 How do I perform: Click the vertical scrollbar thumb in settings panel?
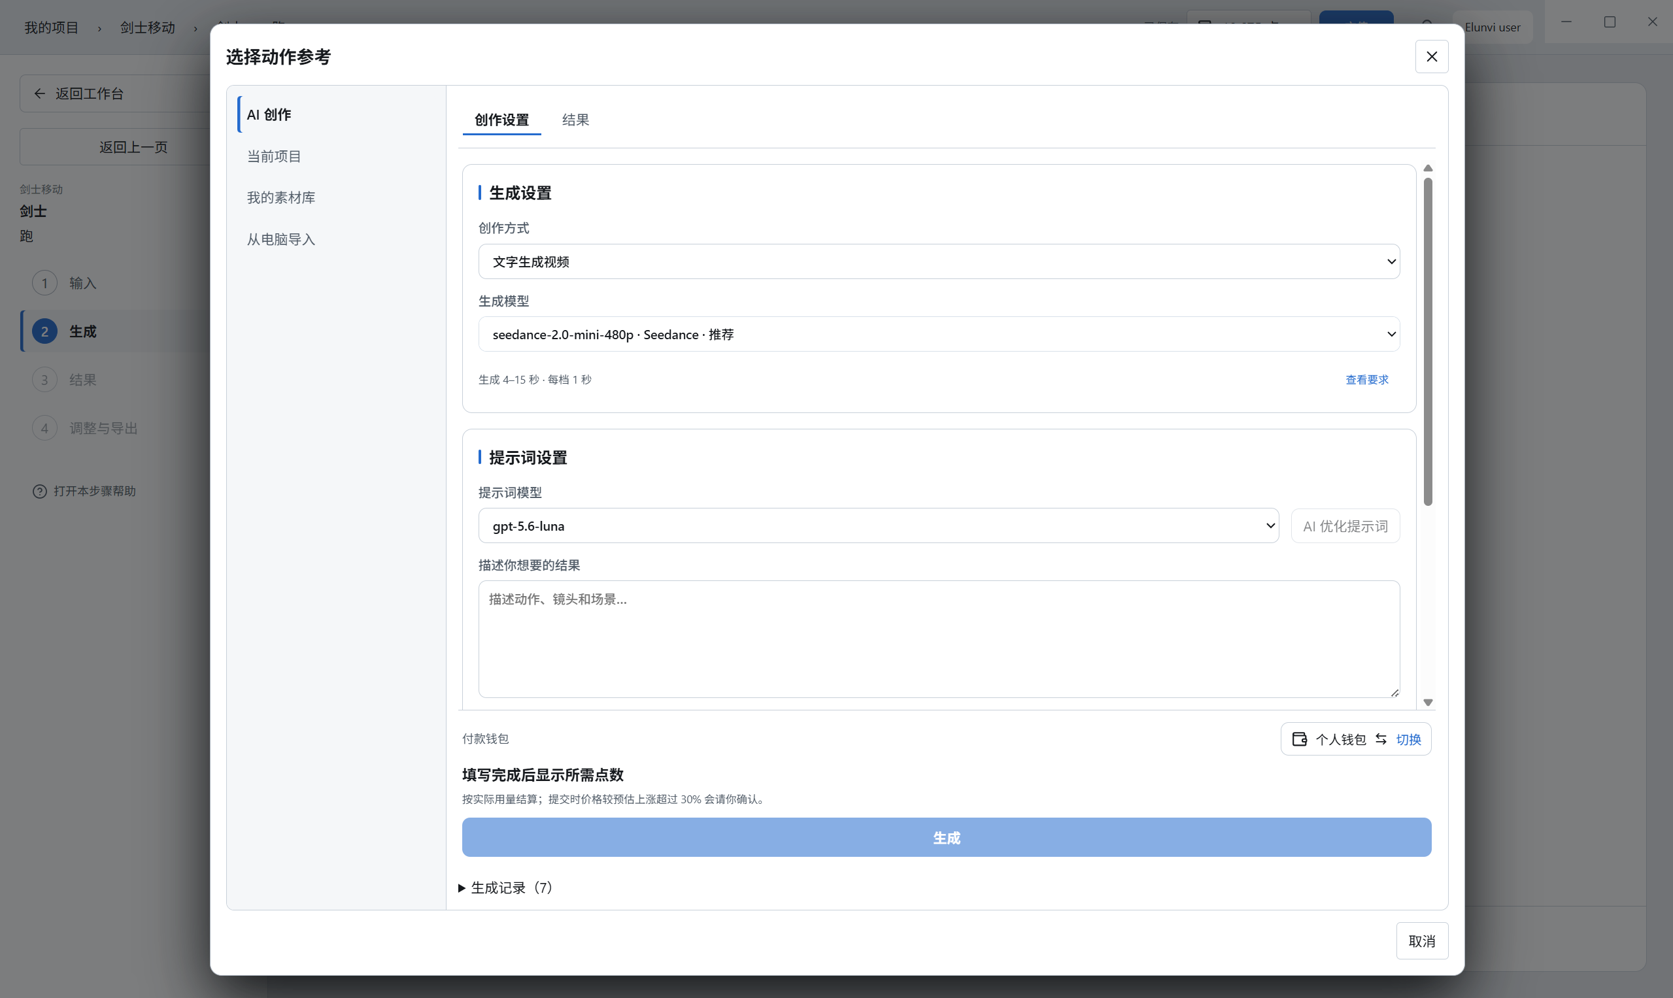1427,342
